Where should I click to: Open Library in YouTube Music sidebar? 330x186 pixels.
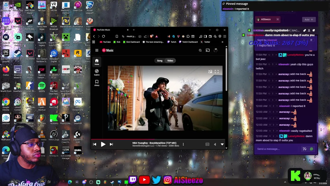pos(97,83)
